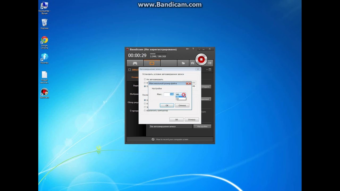
Task: Switch to the gamepad game recording mode
Action: [135, 63]
